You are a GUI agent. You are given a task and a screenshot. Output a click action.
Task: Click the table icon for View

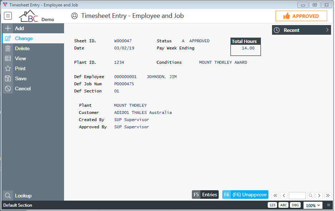8,58
